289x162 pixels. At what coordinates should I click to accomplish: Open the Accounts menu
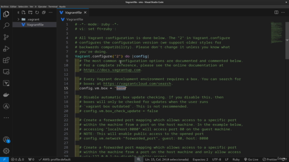(x=6, y=139)
